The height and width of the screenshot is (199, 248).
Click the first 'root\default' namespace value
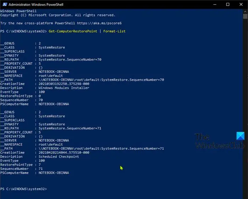pyautogui.click(x=51, y=76)
